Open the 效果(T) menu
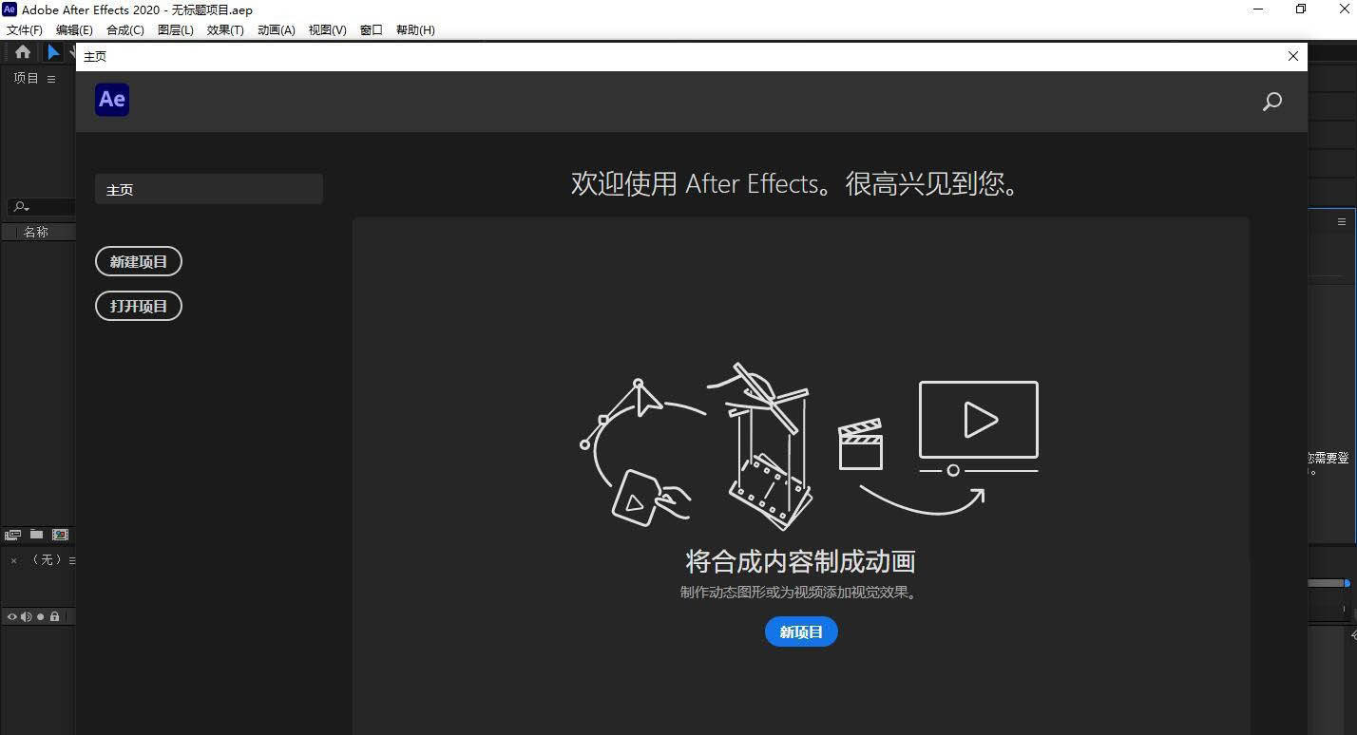This screenshot has width=1357, height=735. pos(225,29)
